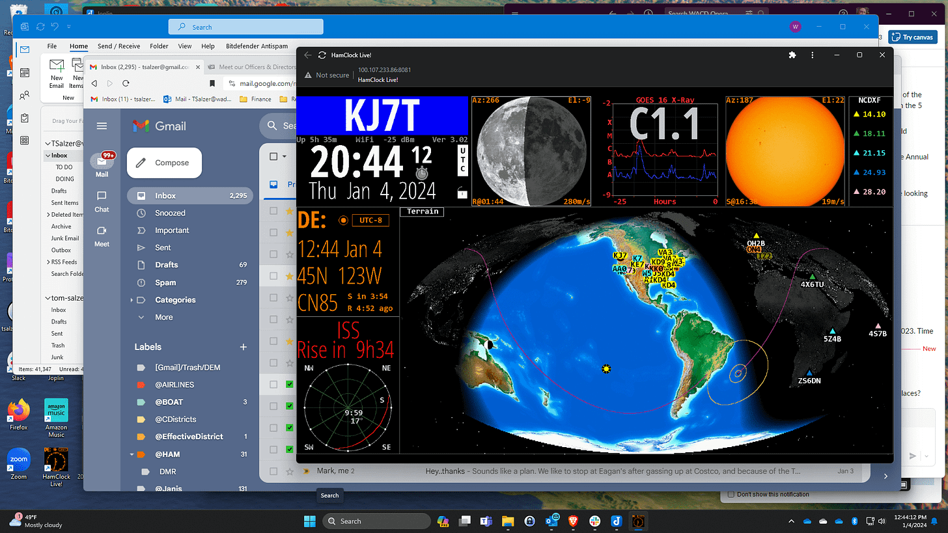Click the Gmail Compose button
This screenshot has height=533, width=948.
(x=164, y=163)
